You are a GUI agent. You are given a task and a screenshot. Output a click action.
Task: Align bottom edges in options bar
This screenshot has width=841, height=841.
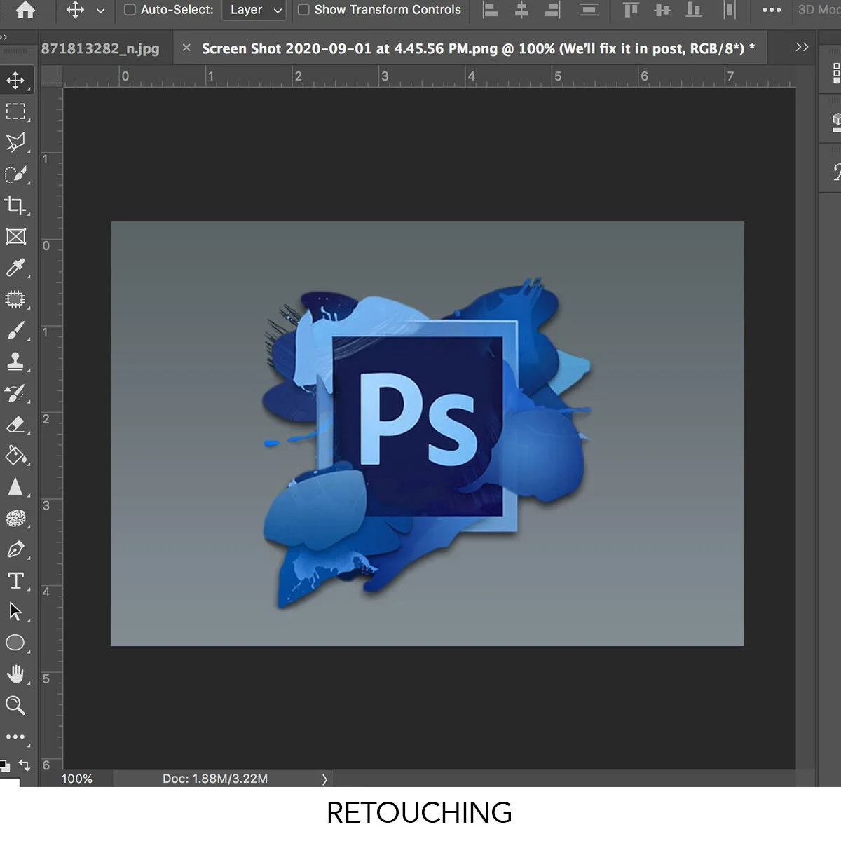coord(693,10)
